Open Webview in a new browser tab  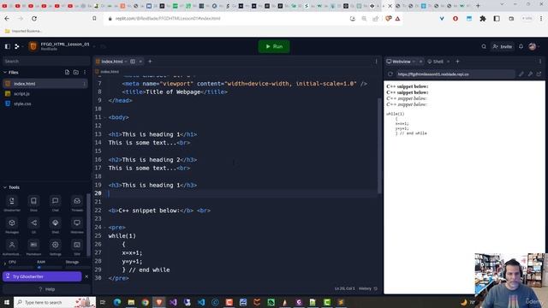(539, 74)
